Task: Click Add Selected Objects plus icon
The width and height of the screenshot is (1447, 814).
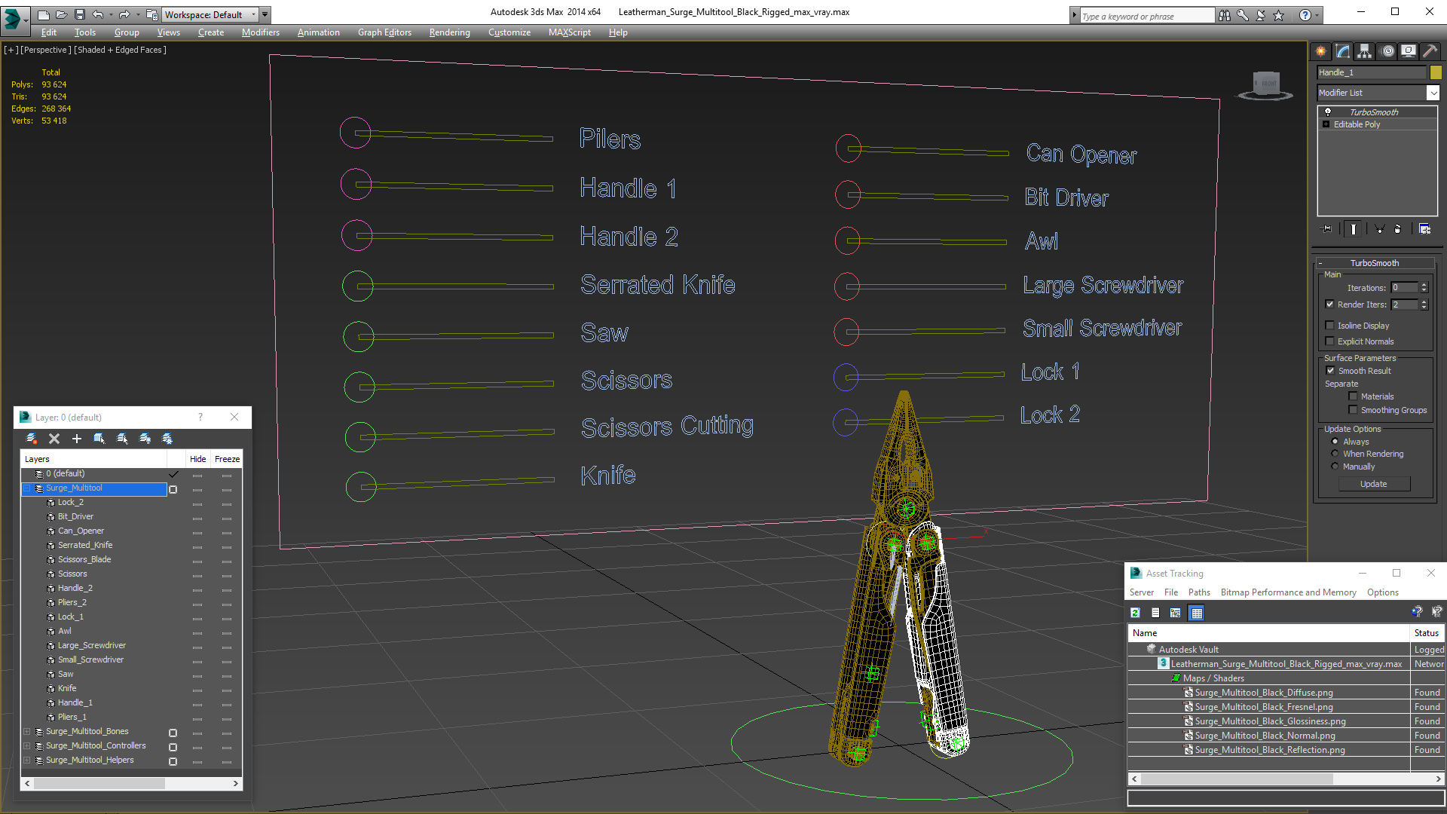Action: pyautogui.click(x=76, y=439)
